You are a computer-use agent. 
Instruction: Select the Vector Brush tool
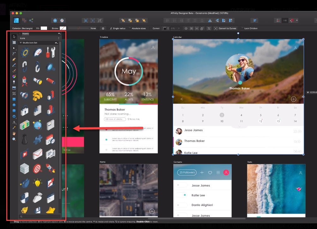pyautogui.click(x=14, y=71)
